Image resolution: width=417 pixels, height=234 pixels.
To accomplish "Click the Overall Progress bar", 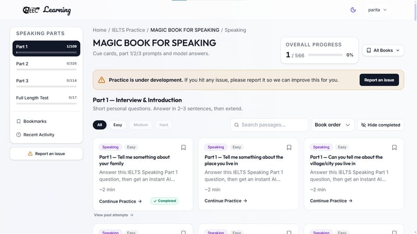I will (x=325, y=55).
